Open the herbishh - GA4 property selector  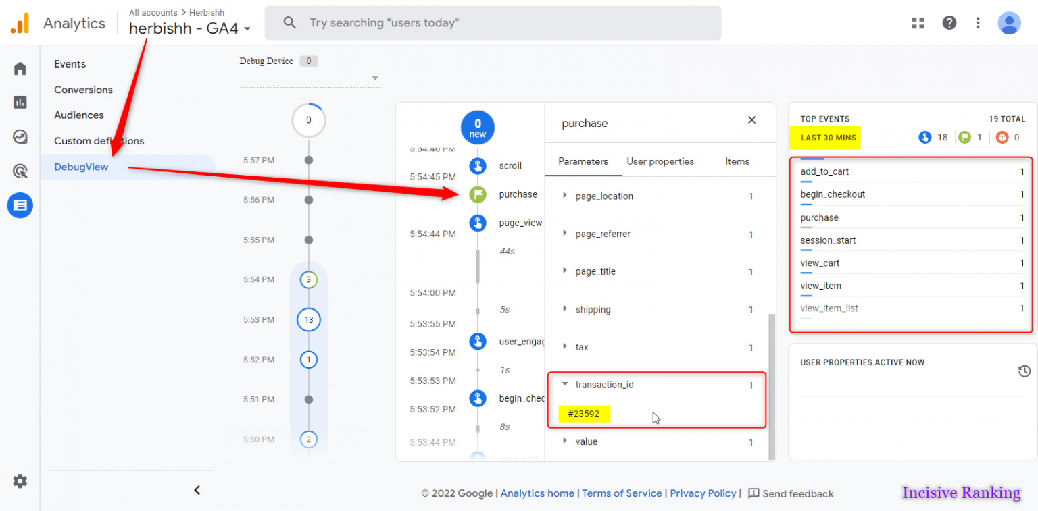(190, 28)
